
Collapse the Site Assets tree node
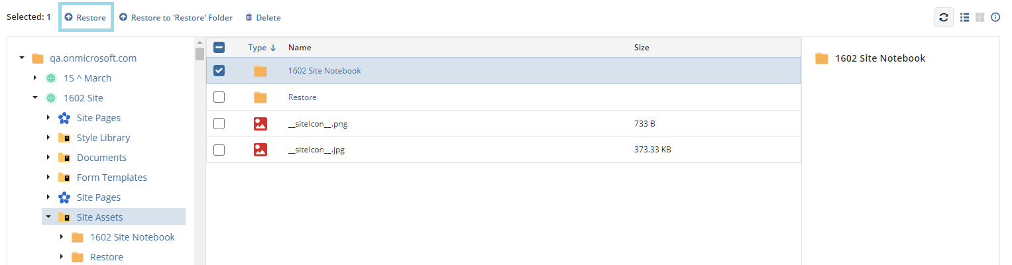(48, 217)
